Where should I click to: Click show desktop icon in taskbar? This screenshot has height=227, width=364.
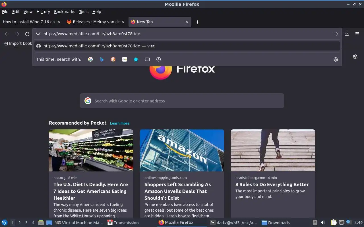tap(49, 222)
